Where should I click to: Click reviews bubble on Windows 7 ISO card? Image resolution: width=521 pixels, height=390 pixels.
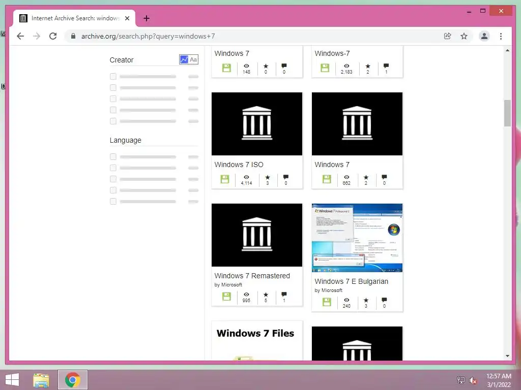tap(286, 177)
